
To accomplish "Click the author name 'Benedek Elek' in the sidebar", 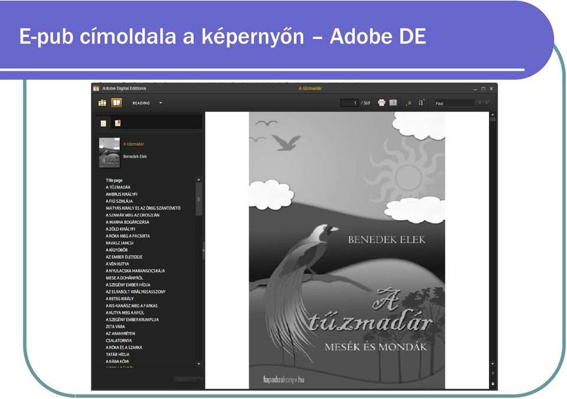I will pos(135,156).
